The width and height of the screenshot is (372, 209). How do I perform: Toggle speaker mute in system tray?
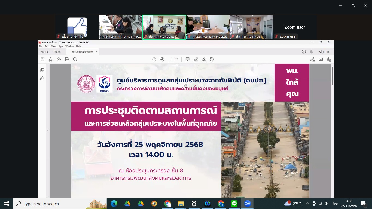tap(327, 204)
